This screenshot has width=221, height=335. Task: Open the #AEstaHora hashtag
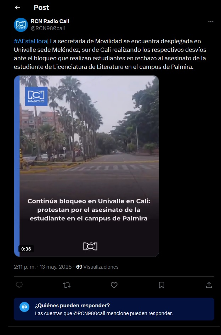tap(30, 41)
